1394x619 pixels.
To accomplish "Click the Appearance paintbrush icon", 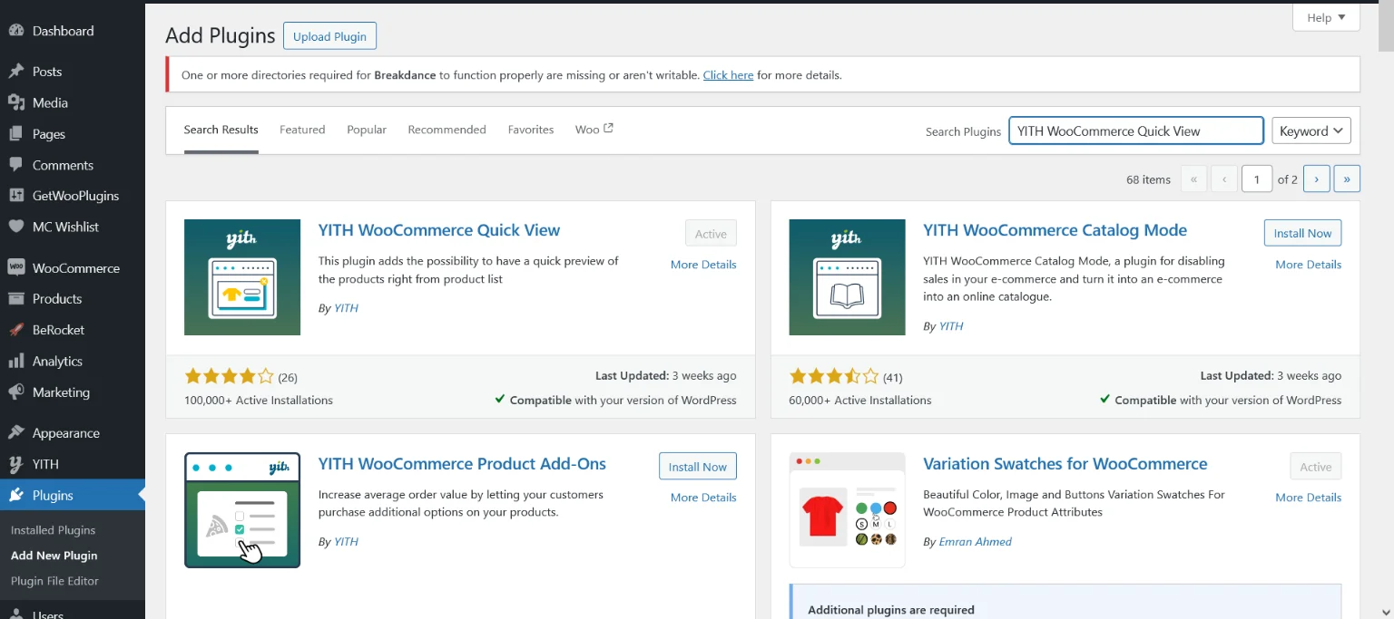I will tap(15, 433).
